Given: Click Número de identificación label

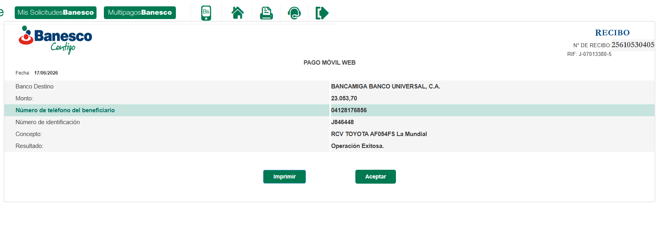Looking at the screenshot, I should pos(48,122).
